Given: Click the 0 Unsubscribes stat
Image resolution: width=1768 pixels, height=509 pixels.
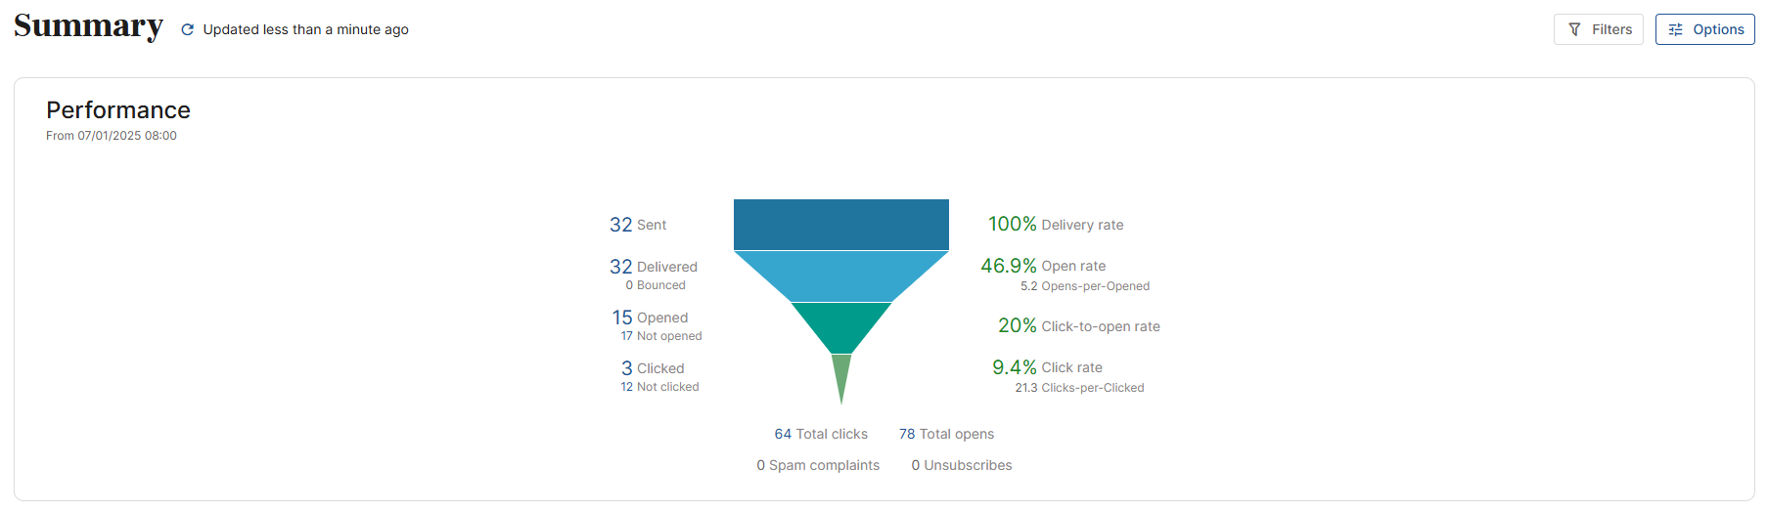Looking at the screenshot, I should pos(961,465).
